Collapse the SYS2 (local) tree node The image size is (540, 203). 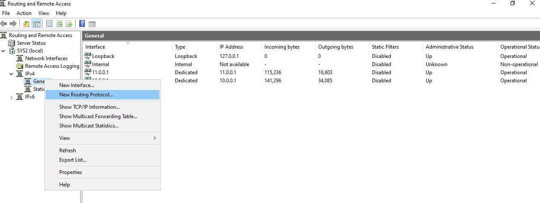point(3,51)
